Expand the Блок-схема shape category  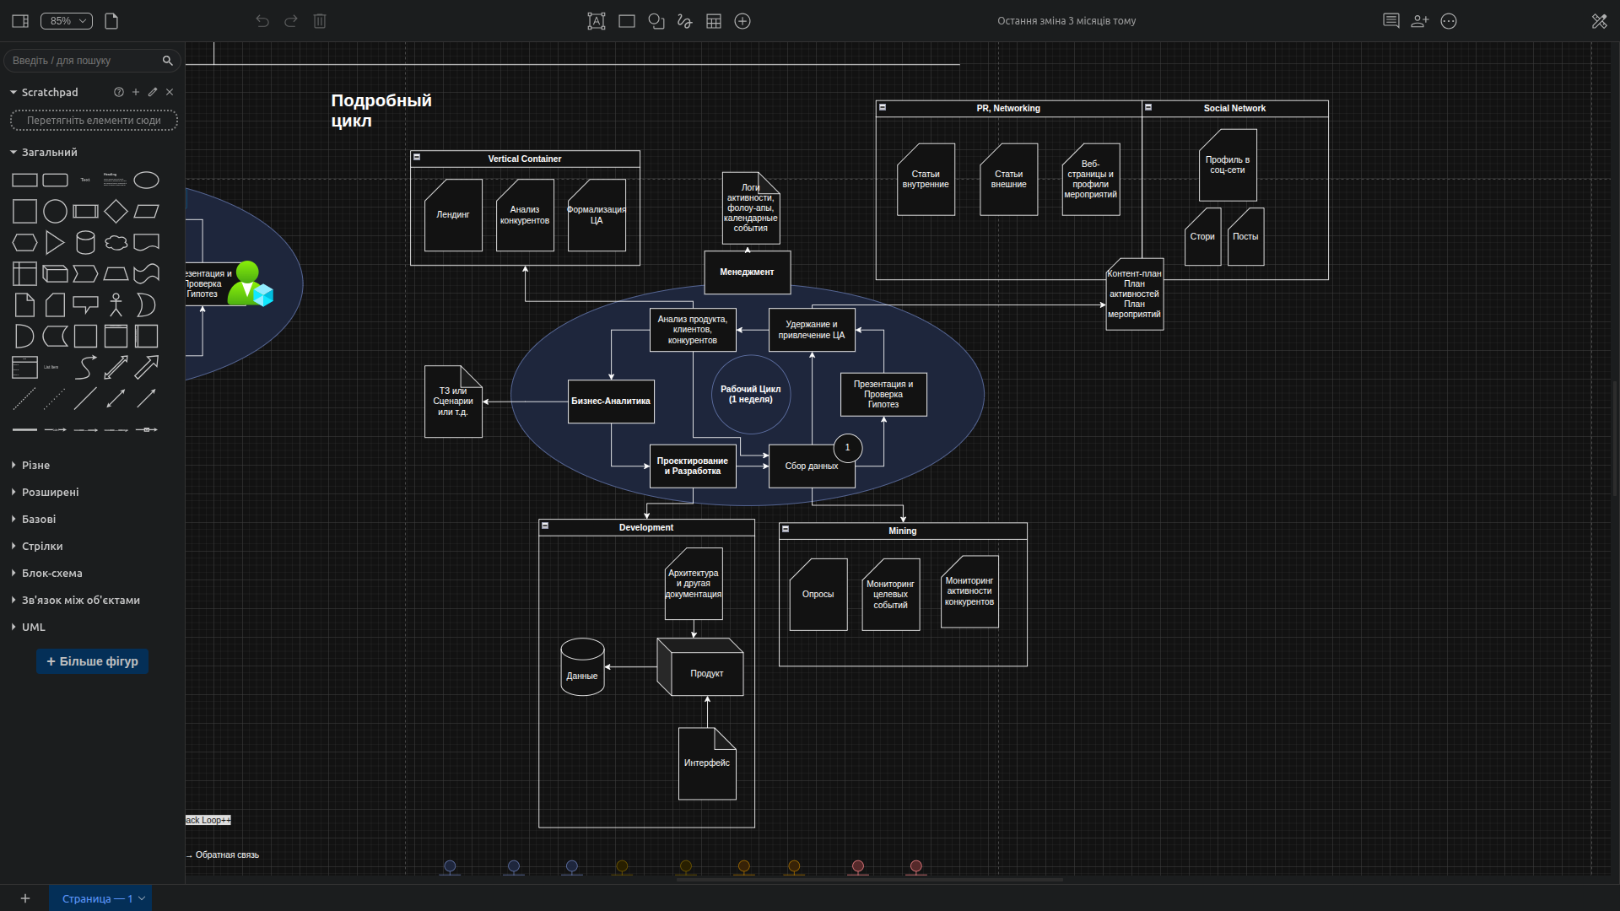(x=51, y=574)
